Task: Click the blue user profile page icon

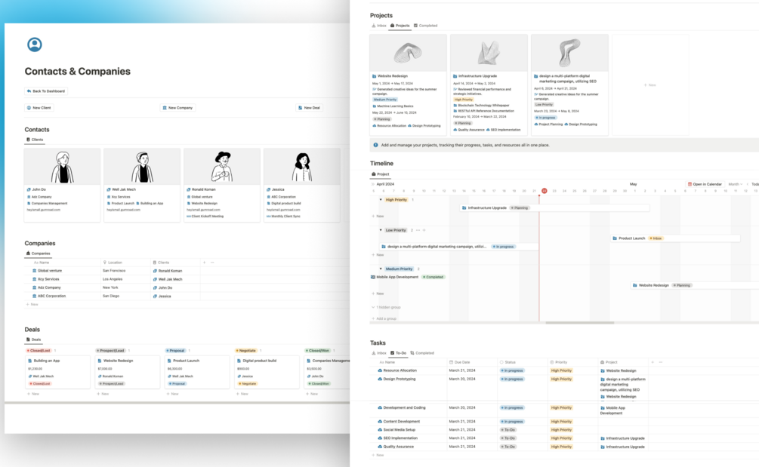Action: click(35, 45)
